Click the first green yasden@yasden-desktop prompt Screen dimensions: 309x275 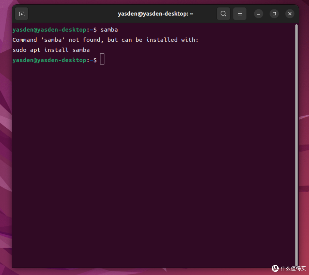(x=49, y=30)
